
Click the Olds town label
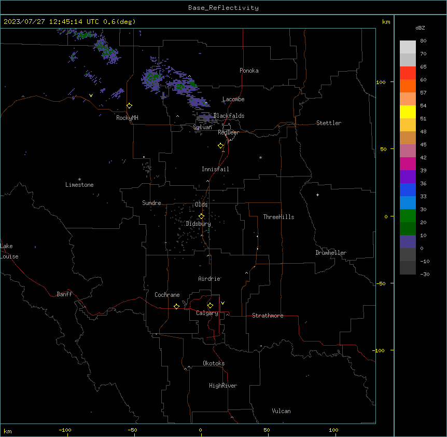pos(201,204)
